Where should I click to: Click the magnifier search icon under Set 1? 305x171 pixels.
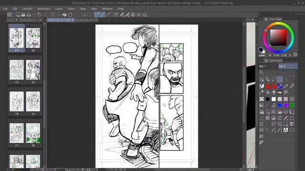pyautogui.click(x=262, y=73)
